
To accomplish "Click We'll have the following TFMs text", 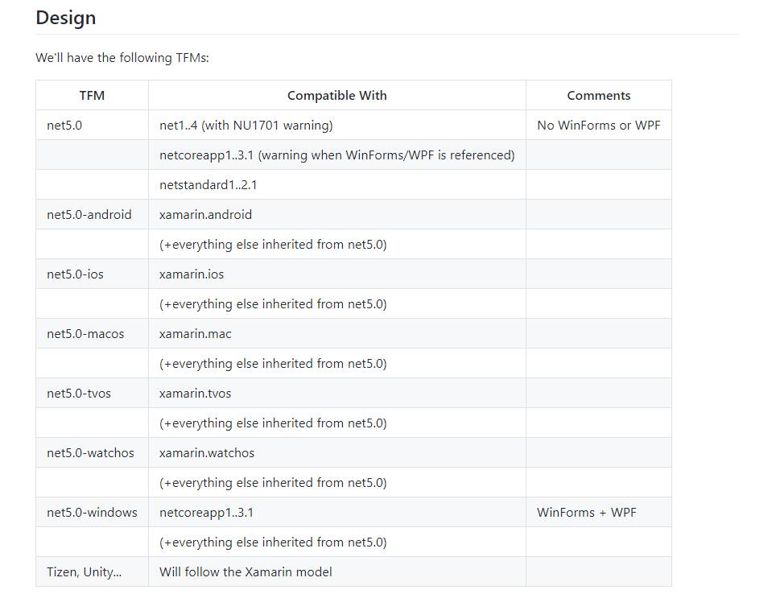I will pos(122,58).
